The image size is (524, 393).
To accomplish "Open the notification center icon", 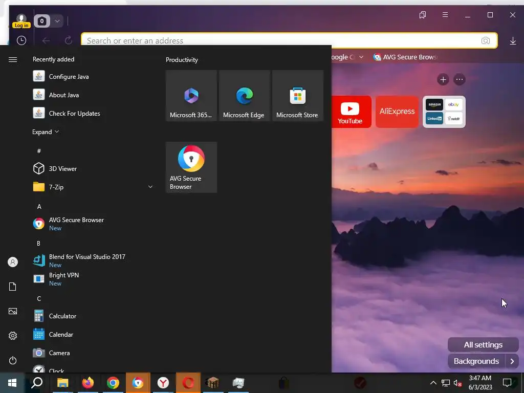I will 507,383.
